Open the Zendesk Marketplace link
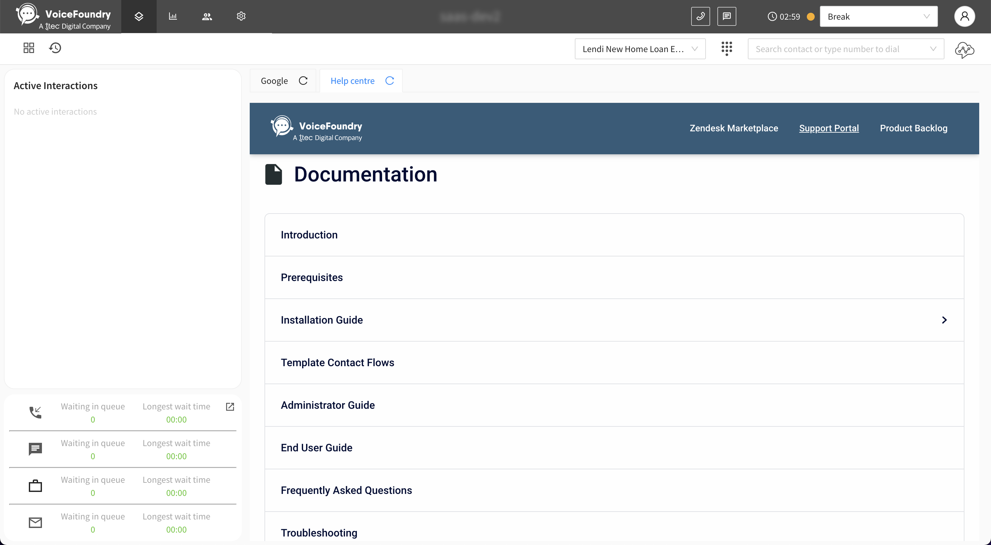Image resolution: width=991 pixels, height=545 pixels. click(734, 128)
